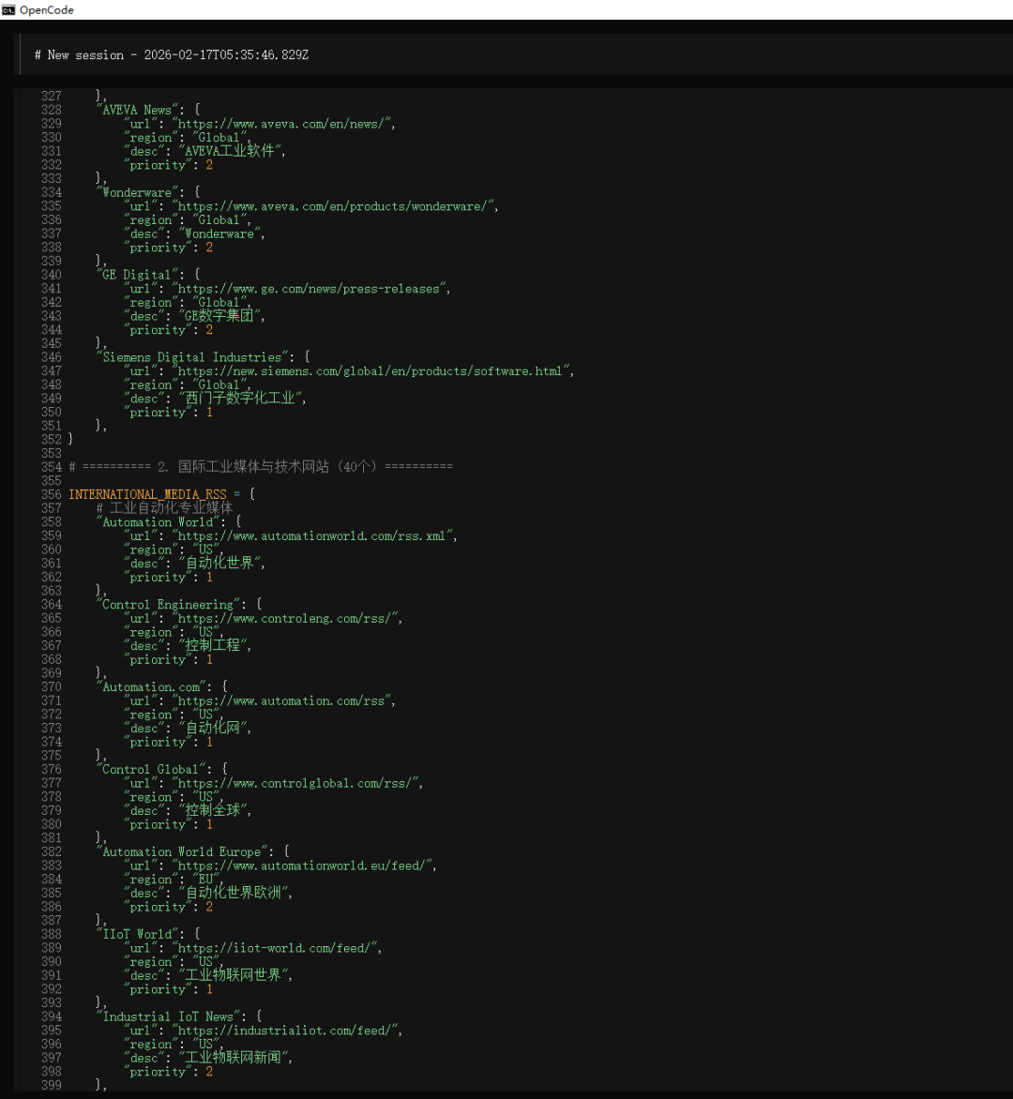Click the INTERNATIONAL_MEDIA_RSS variable name
This screenshot has width=1013, height=1099.
[x=147, y=495]
